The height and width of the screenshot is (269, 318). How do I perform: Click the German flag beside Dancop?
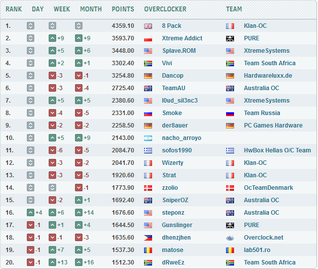[148, 76]
